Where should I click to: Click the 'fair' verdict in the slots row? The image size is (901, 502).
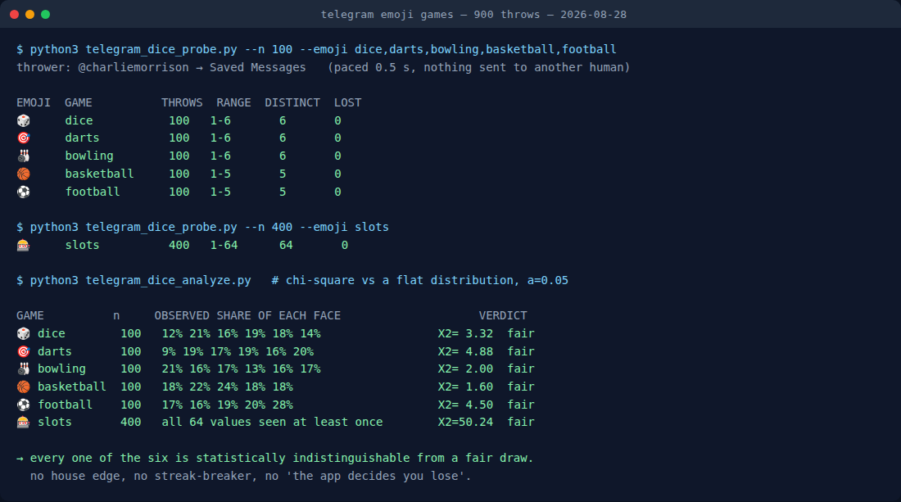[x=521, y=423]
